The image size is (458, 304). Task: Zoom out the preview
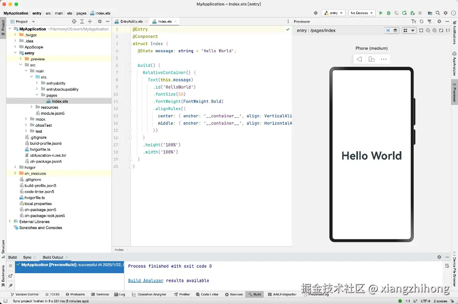point(428,30)
